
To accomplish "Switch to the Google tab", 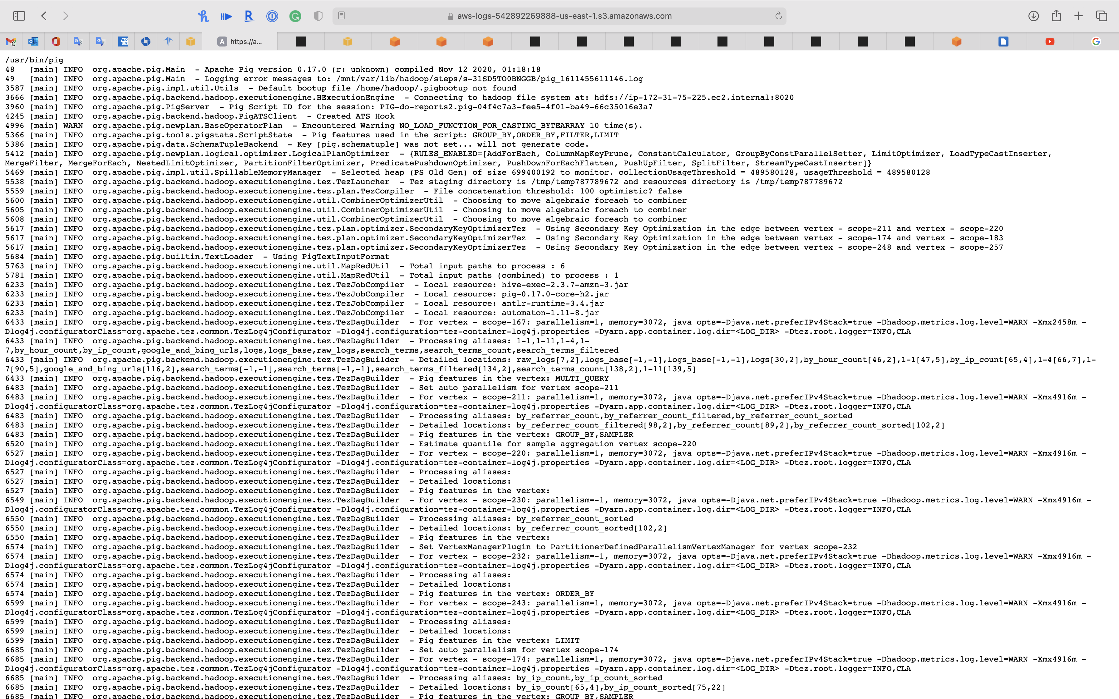I will 1096,42.
